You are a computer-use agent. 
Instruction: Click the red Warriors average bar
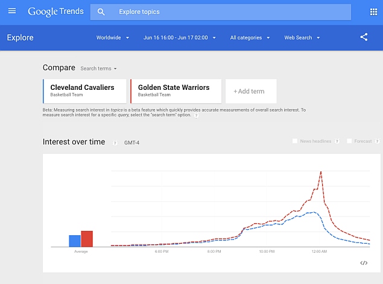click(x=87, y=239)
